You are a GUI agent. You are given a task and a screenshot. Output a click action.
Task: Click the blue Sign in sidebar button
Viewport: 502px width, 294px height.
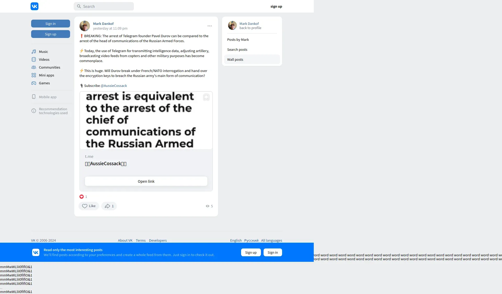(x=50, y=24)
